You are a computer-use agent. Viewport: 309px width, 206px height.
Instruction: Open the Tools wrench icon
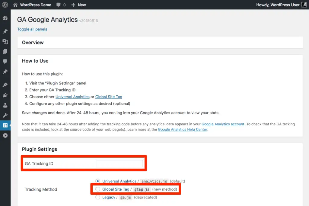(x=5, y=115)
